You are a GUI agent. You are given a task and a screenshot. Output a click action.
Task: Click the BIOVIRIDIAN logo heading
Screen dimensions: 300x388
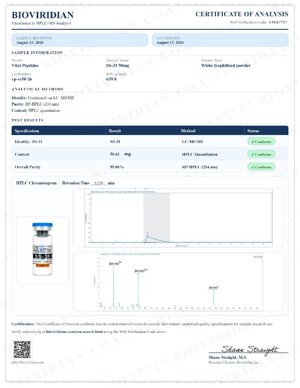click(x=42, y=15)
